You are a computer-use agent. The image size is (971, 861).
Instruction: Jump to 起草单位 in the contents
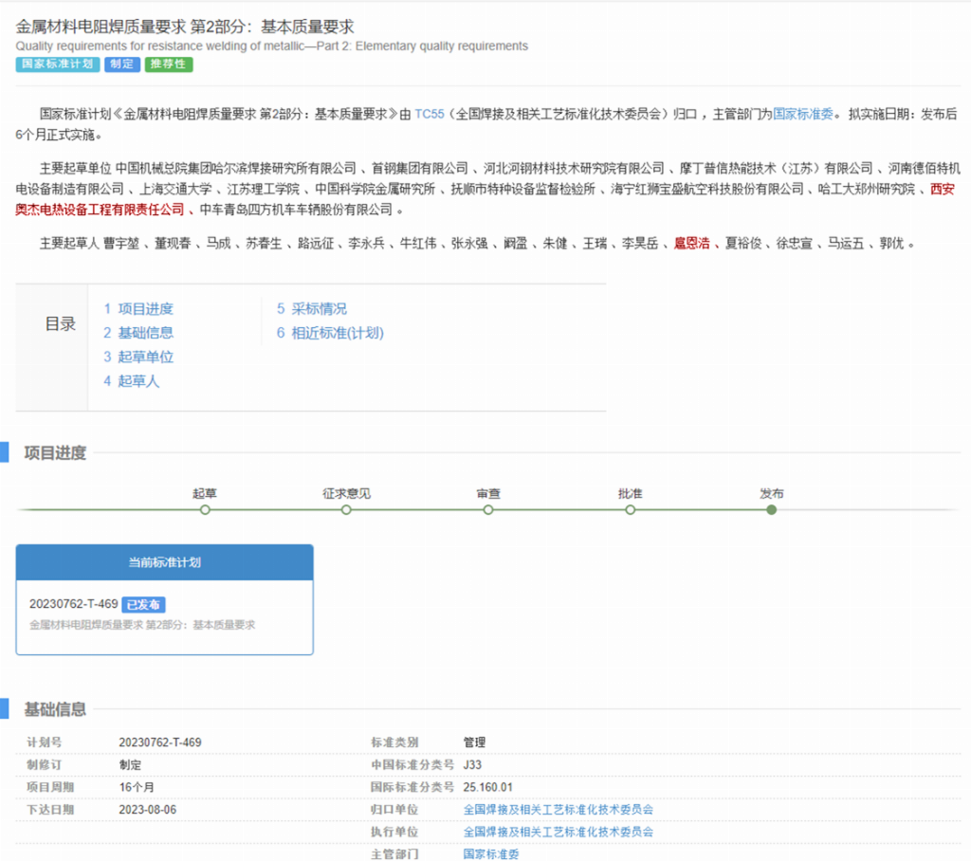[x=138, y=357]
